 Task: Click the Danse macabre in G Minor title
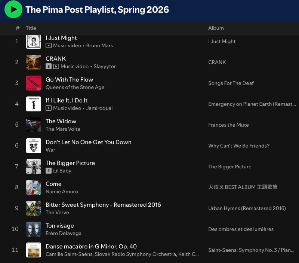tap(91, 246)
